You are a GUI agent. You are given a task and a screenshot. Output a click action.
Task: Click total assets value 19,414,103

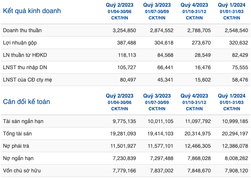(160, 133)
